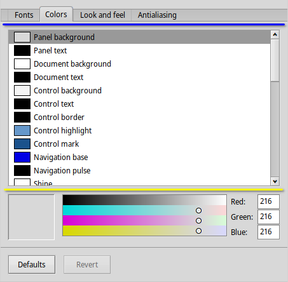This screenshot has height=282, width=288.
Task: Open the Antialiasing tab
Action: [x=157, y=15]
